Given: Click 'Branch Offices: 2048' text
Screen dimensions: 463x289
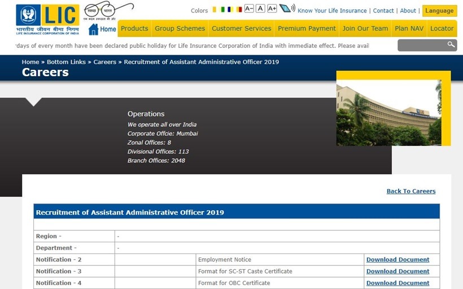Looking at the screenshot, I should click(156, 161).
